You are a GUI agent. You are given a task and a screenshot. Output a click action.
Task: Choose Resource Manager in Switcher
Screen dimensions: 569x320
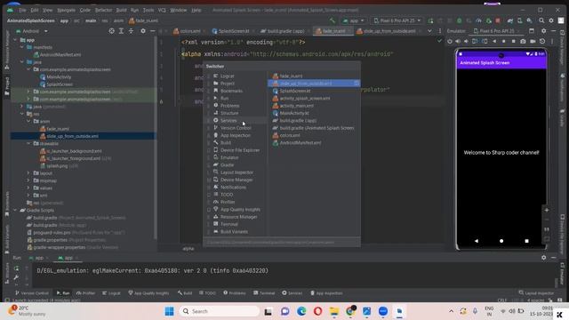pyautogui.click(x=239, y=217)
